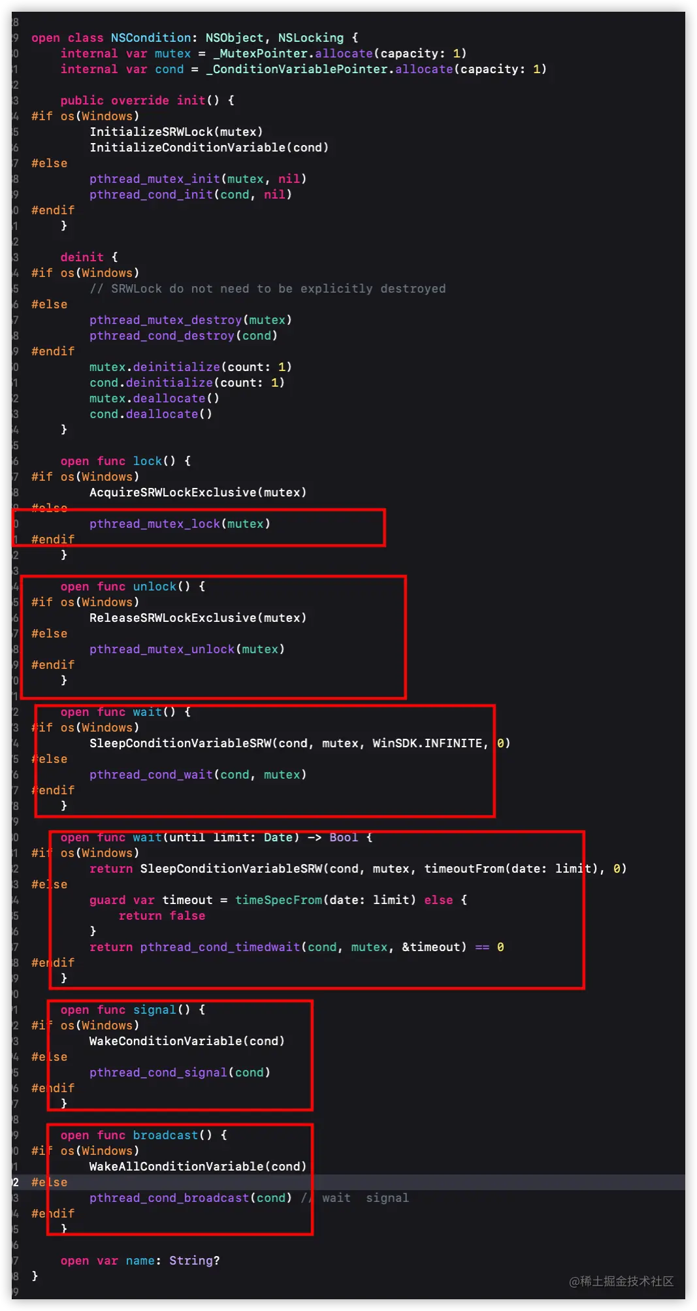The image size is (697, 1311).
Task: Click the SRWLock 'explicitly destroyed' comment
Action: [268, 289]
